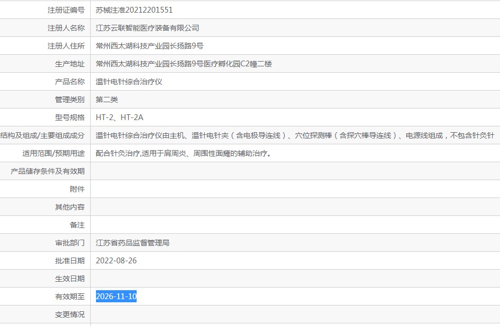Click the 适用范围/预期用途 label

(x=54, y=153)
